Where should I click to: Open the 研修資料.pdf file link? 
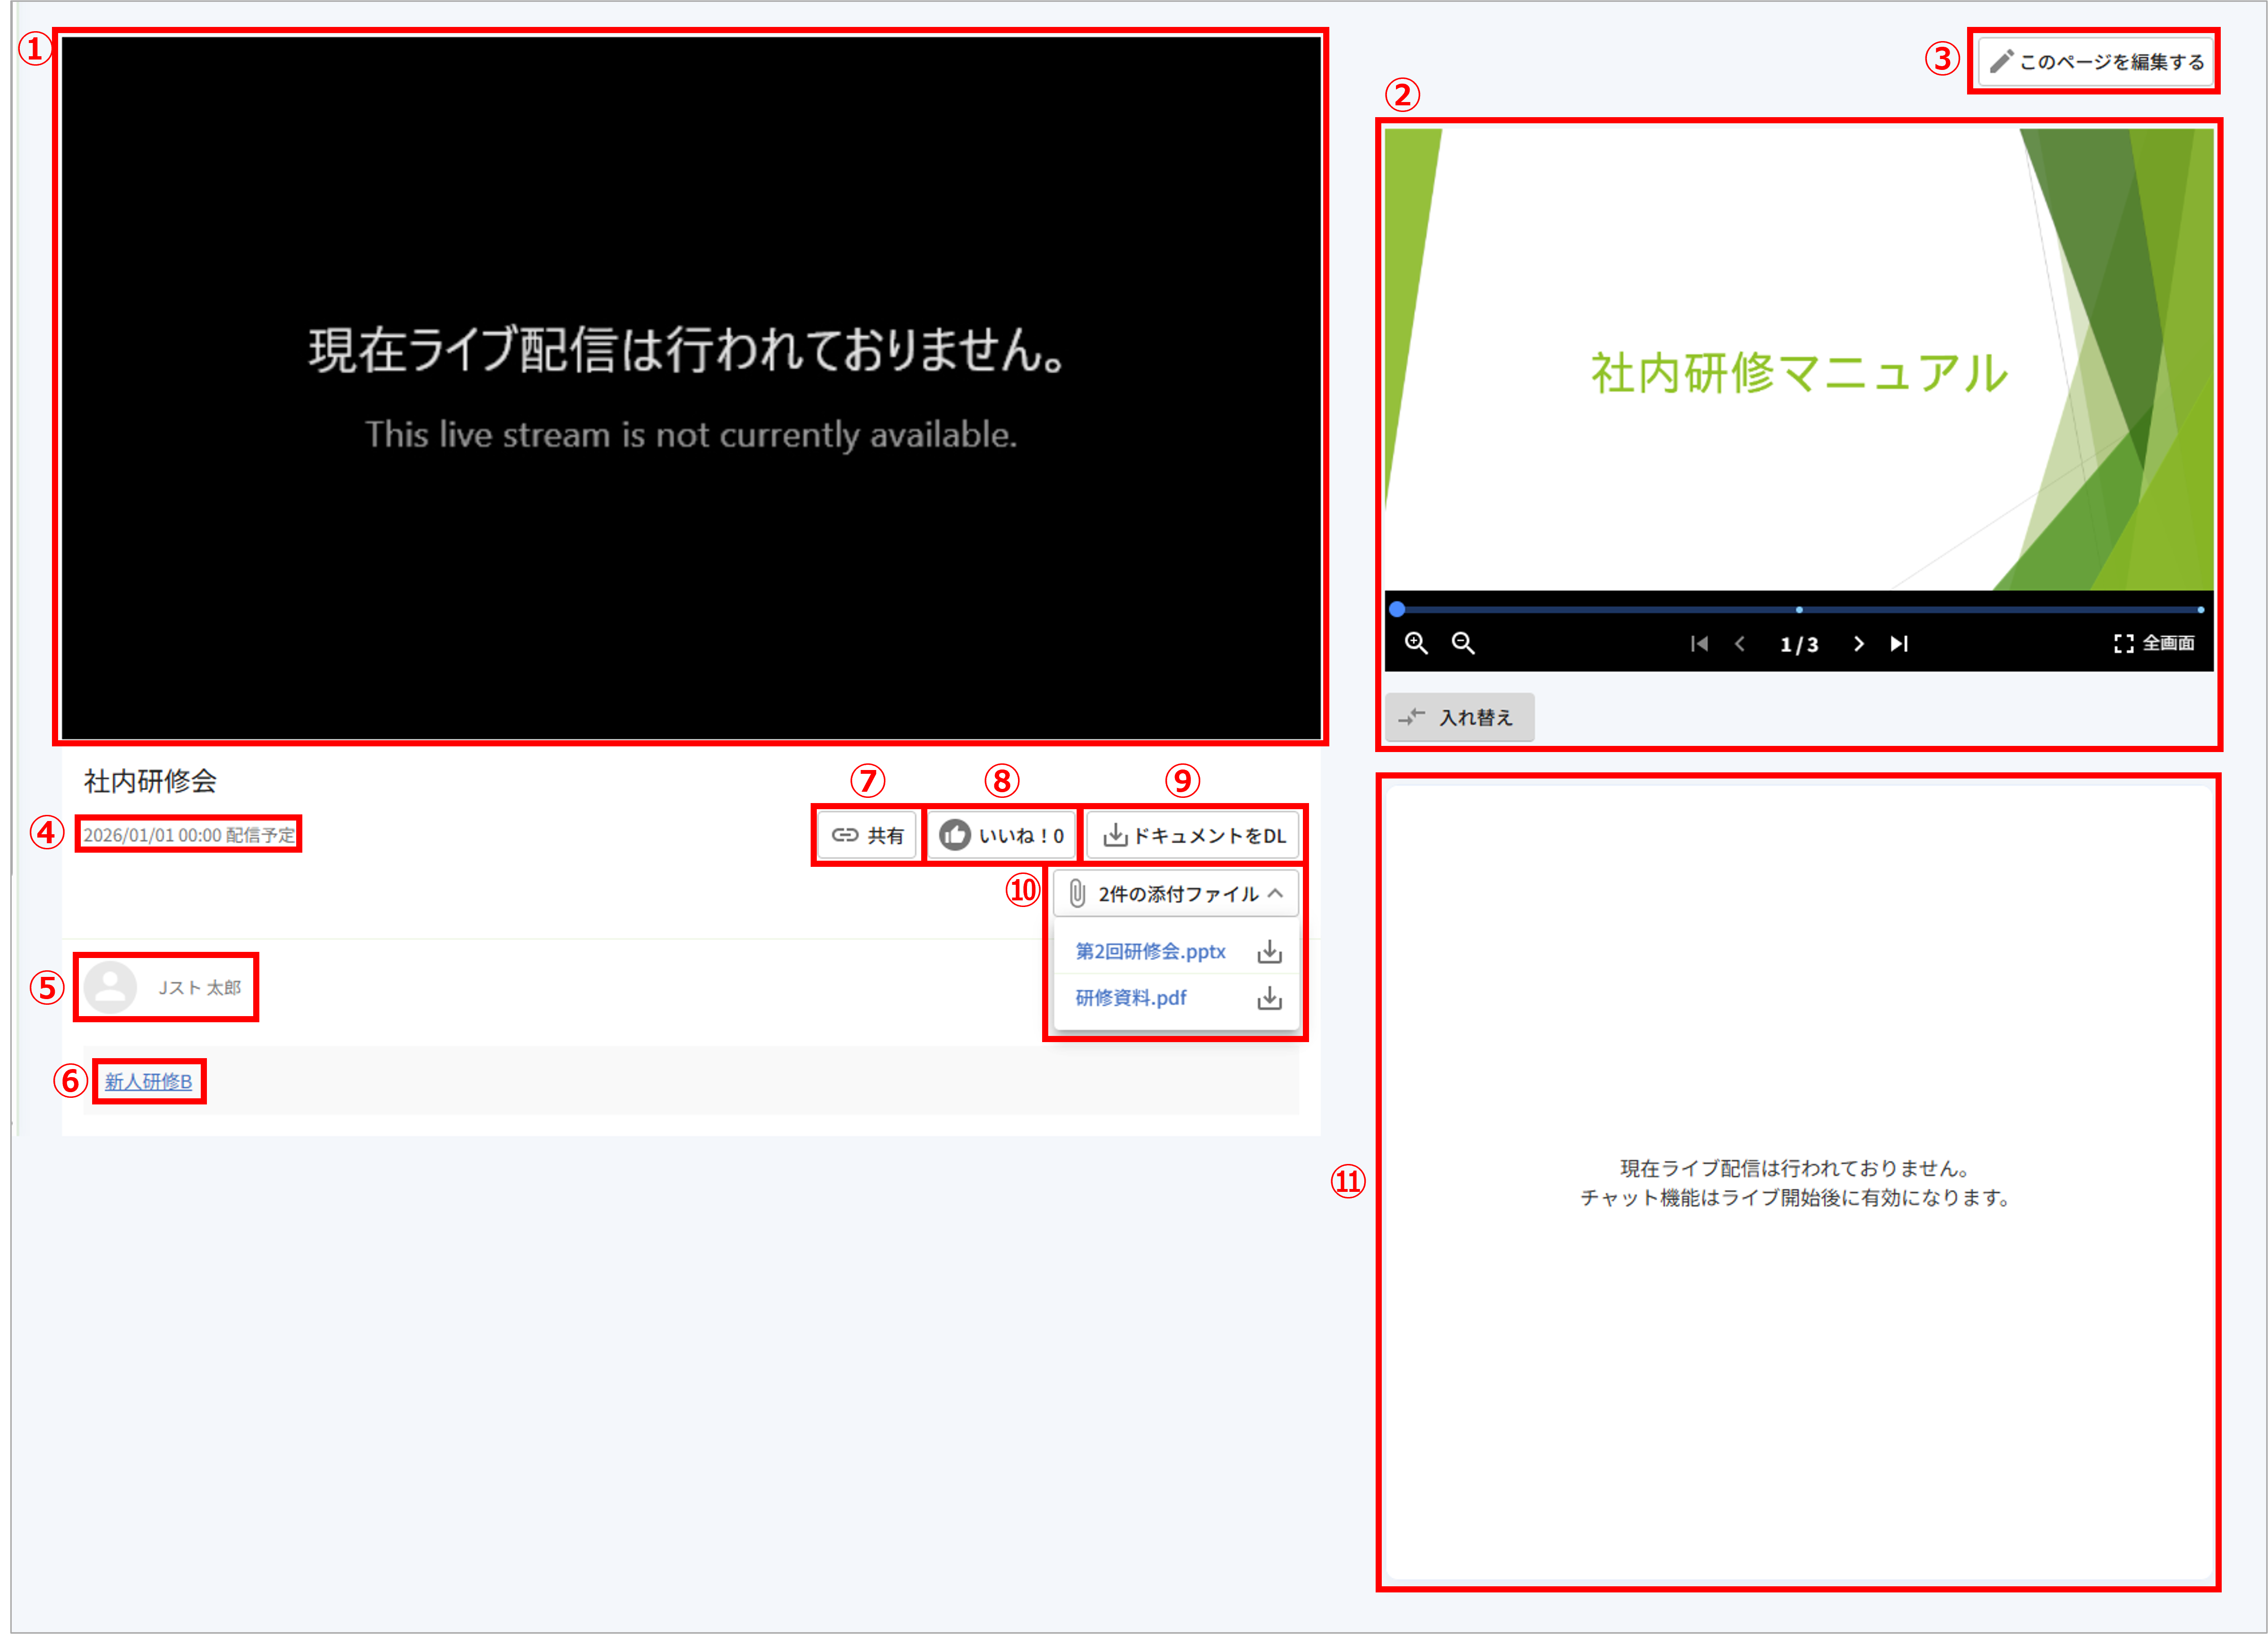tap(1131, 997)
